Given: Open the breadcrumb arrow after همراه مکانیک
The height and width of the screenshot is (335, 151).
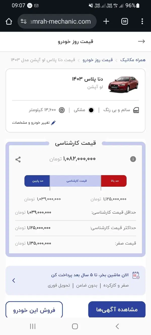Looking at the screenshot, I should point(116,60).
